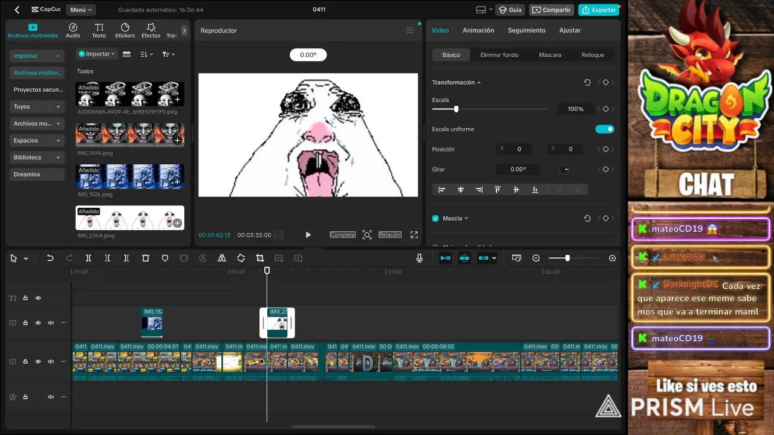The image size is (774, 435).
Task: Toggle auto snapping on timeline
Action: [x=464, y=258]
